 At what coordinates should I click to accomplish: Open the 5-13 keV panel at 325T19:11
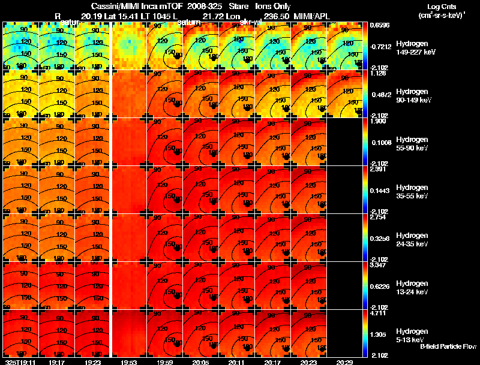[x=20, y=334]
